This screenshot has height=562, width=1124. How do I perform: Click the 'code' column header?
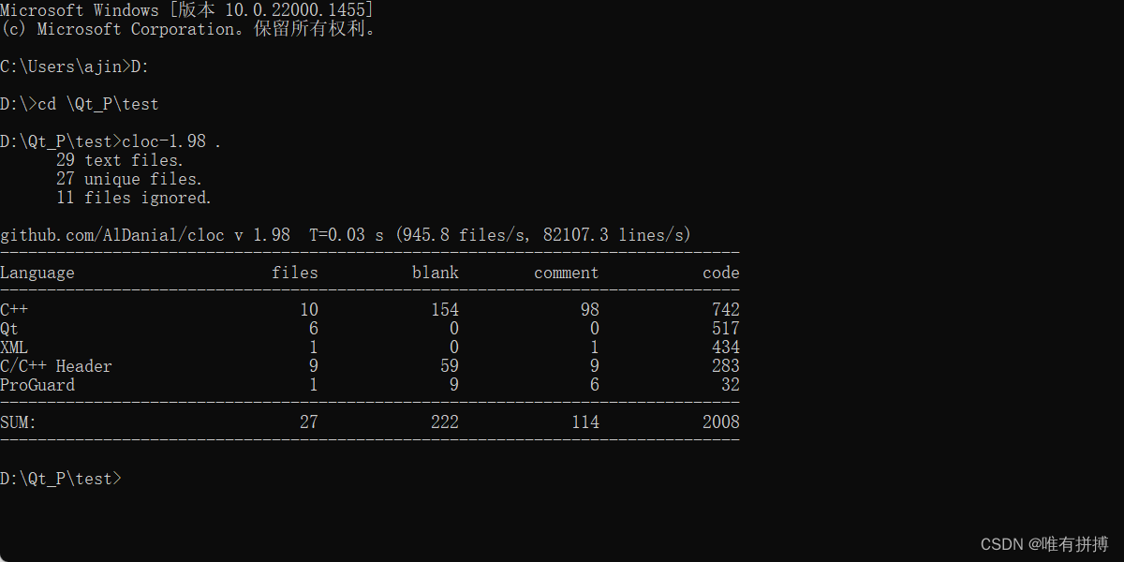[721, 273]
